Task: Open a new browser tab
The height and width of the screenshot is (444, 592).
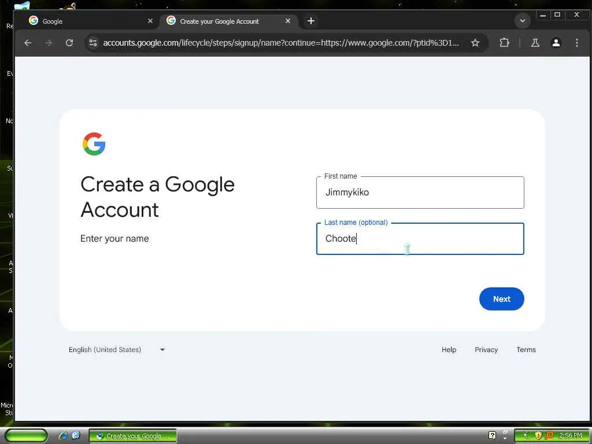Action: tap(310, 21)
